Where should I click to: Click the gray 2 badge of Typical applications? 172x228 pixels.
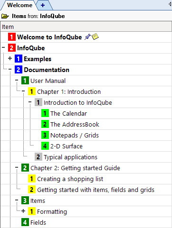point(38,157)
